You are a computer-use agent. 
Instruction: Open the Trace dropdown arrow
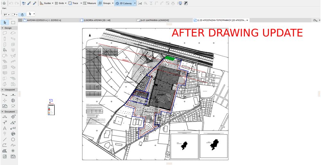coord(81,3)
